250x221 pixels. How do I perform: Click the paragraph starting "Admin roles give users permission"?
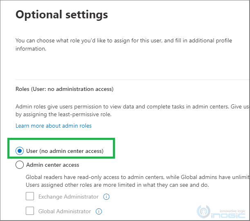133,110
